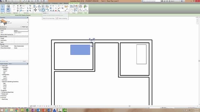Image resolution: width=200 pixels, height=112 pixels.
Task: Click the Move tool icon
Action: [x=35, y=10]
